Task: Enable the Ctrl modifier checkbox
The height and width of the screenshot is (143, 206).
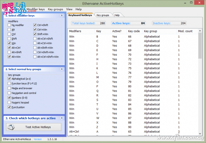Action: point(9,34)
